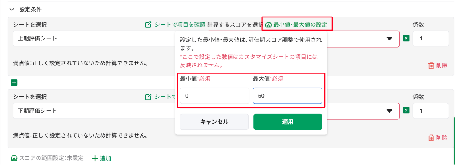Open score dropdown arrow in 下期評価シート row
457x167 pixels.
click(x=389, y=111)
